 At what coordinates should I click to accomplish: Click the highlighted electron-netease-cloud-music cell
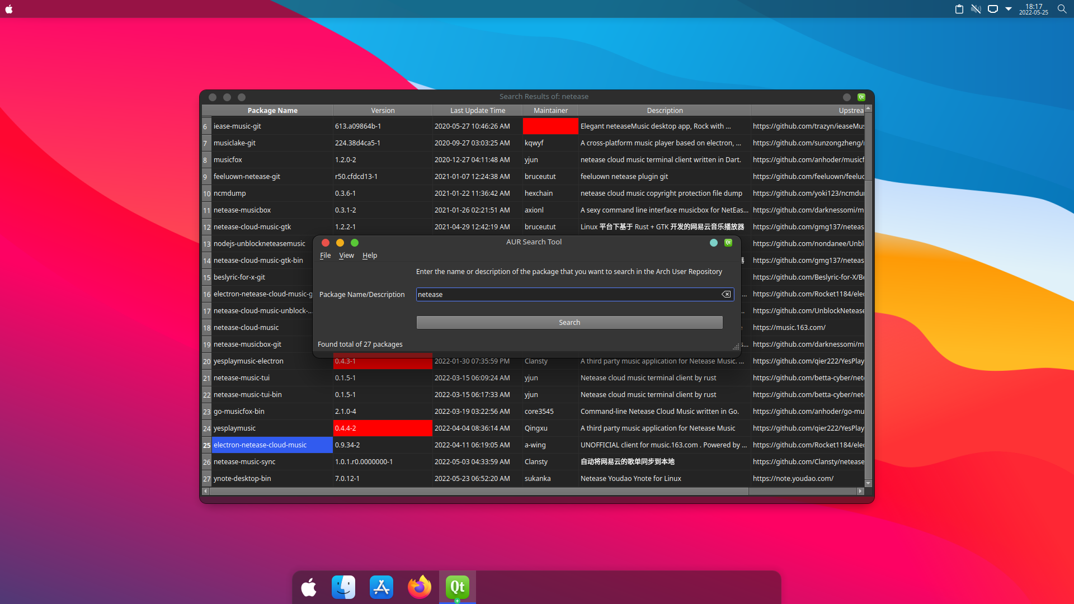point(272,445)
